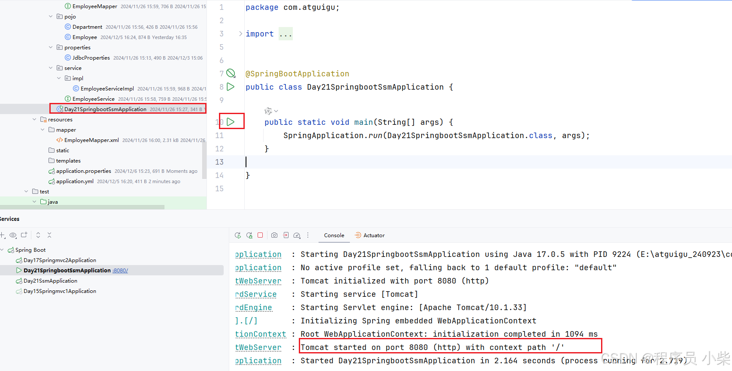Screen dimensions: 732x371
Task: Collapse all services tree nodes
Action: pos(49,235)
